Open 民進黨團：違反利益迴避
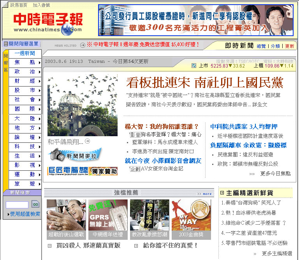 (245, 154)
